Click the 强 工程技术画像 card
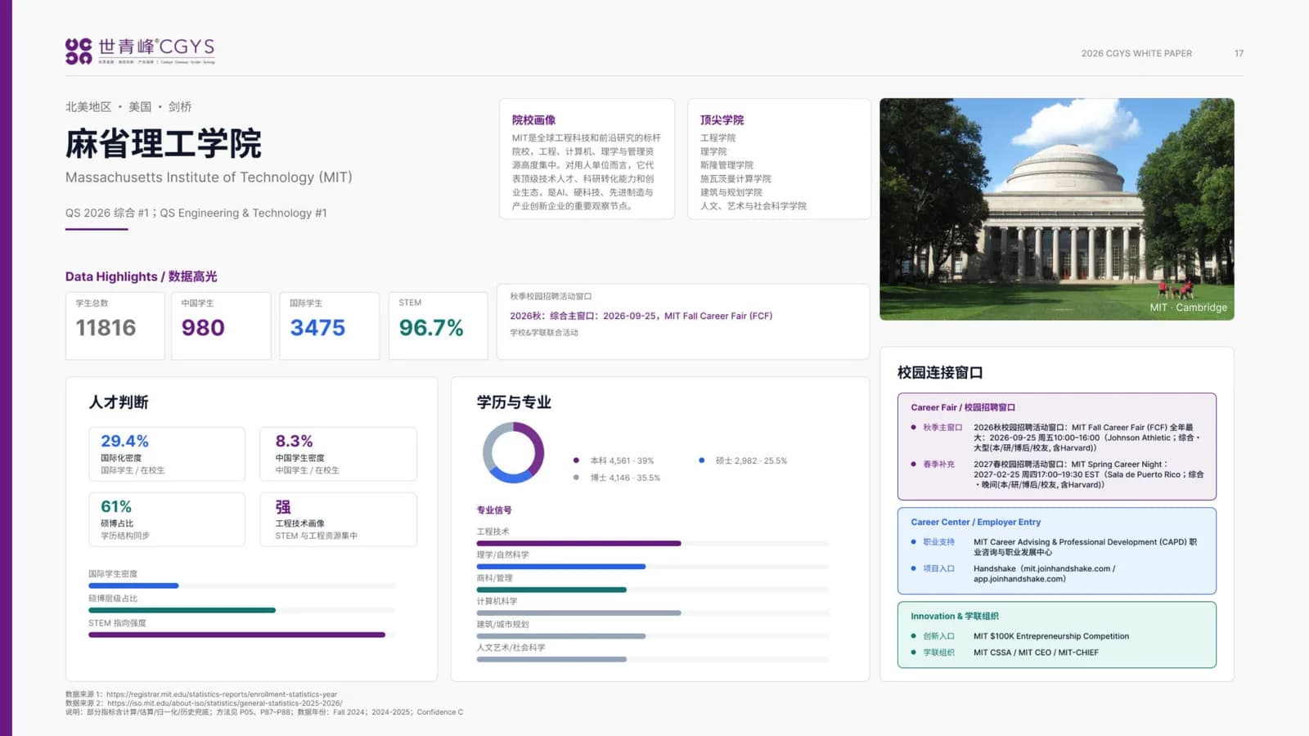Viewport: 1309px width, 736px height. 338,519
